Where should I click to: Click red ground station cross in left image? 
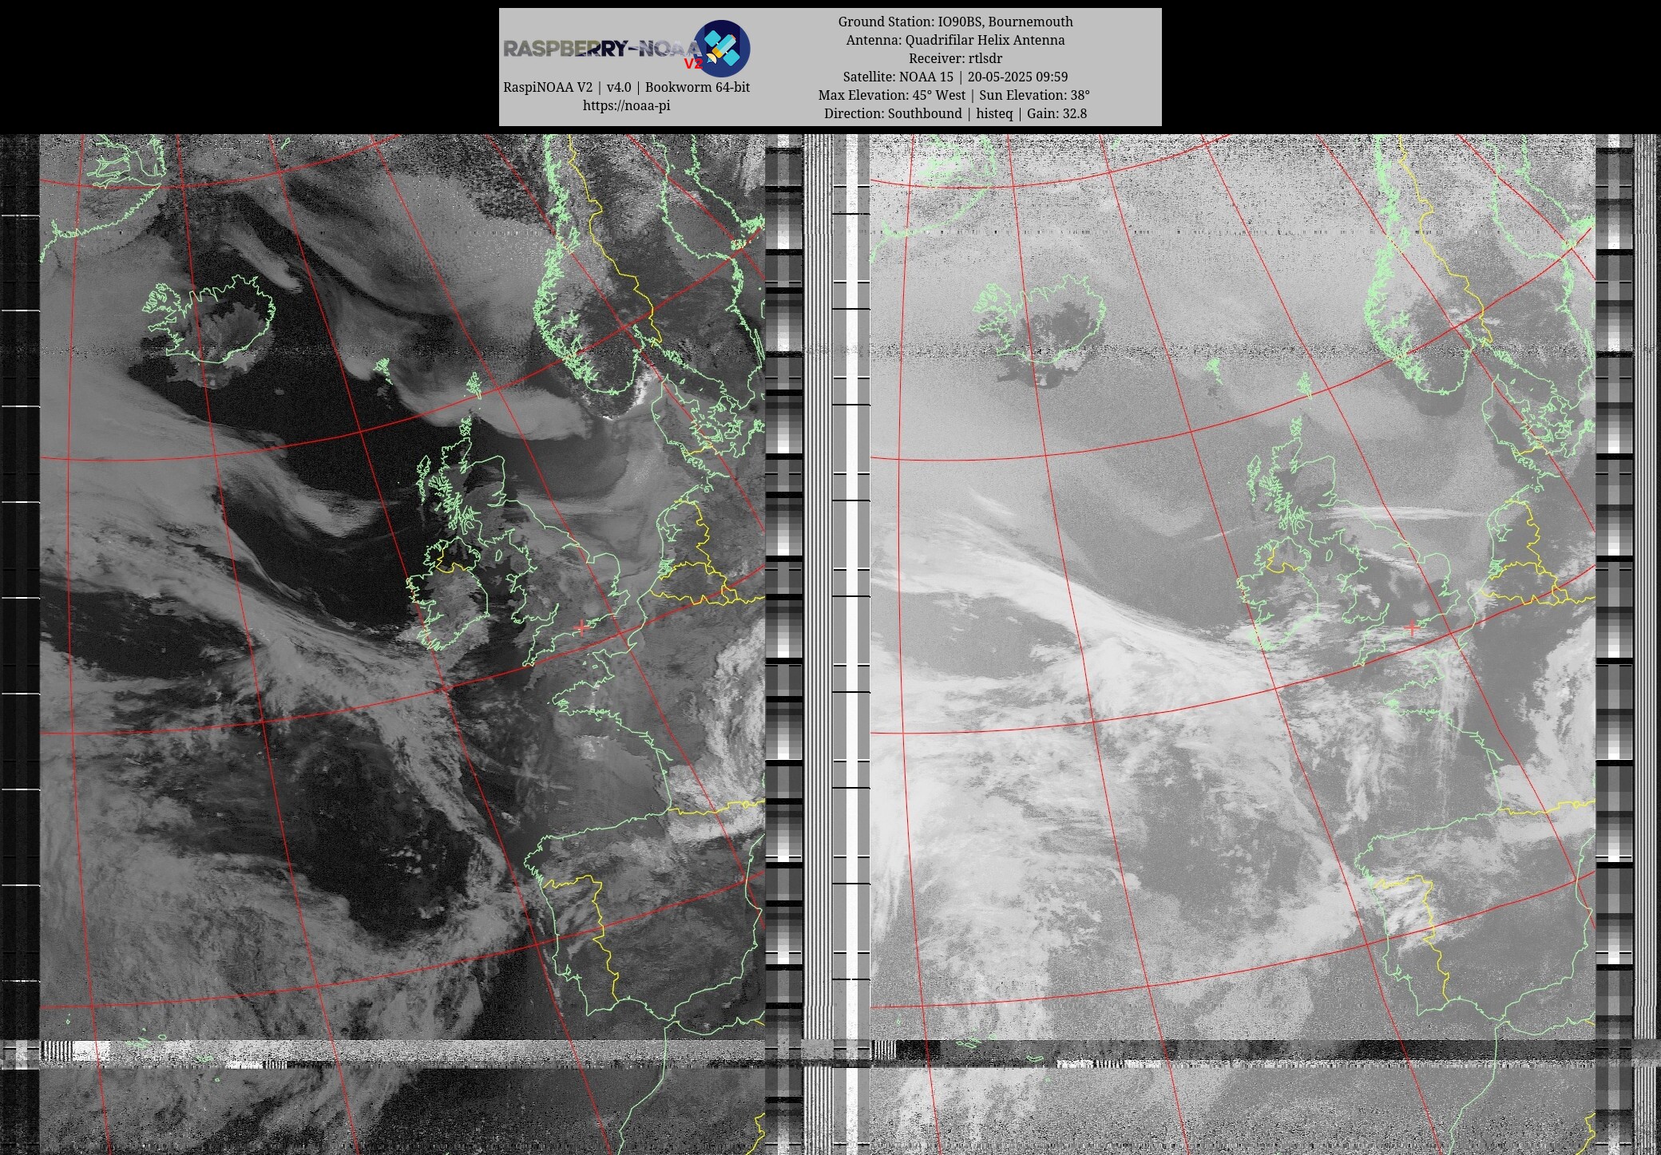[x=582, y=628]
